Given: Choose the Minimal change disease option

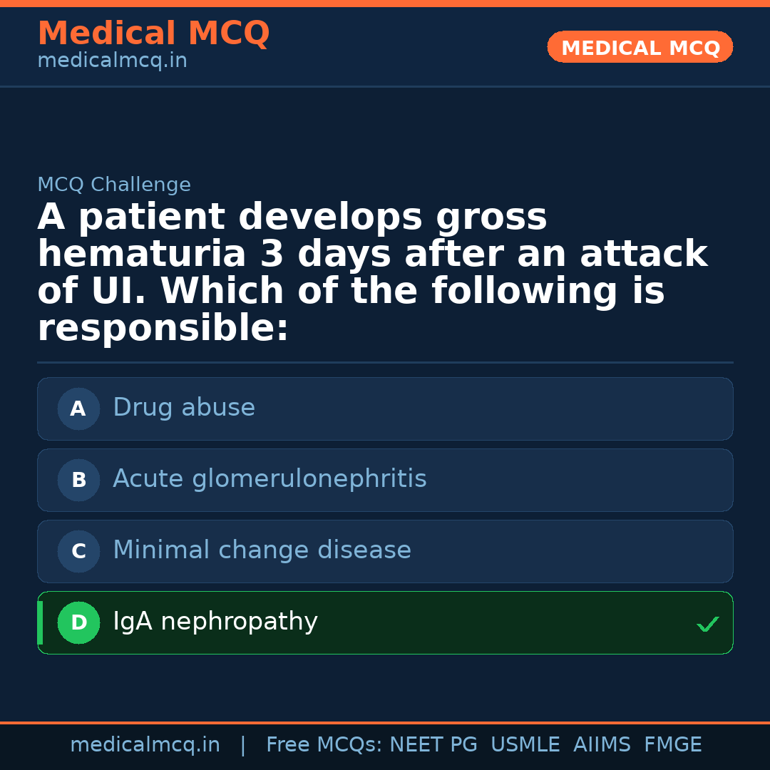Looking at the screenshot, I should 262,550.
